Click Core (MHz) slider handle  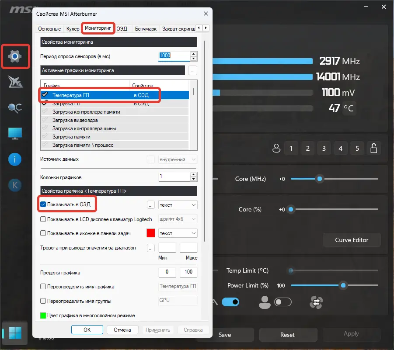(320, 179)
